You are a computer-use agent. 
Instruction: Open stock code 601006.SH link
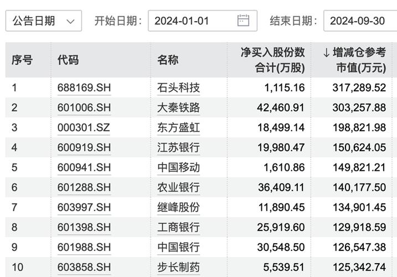tap(84, 107)
